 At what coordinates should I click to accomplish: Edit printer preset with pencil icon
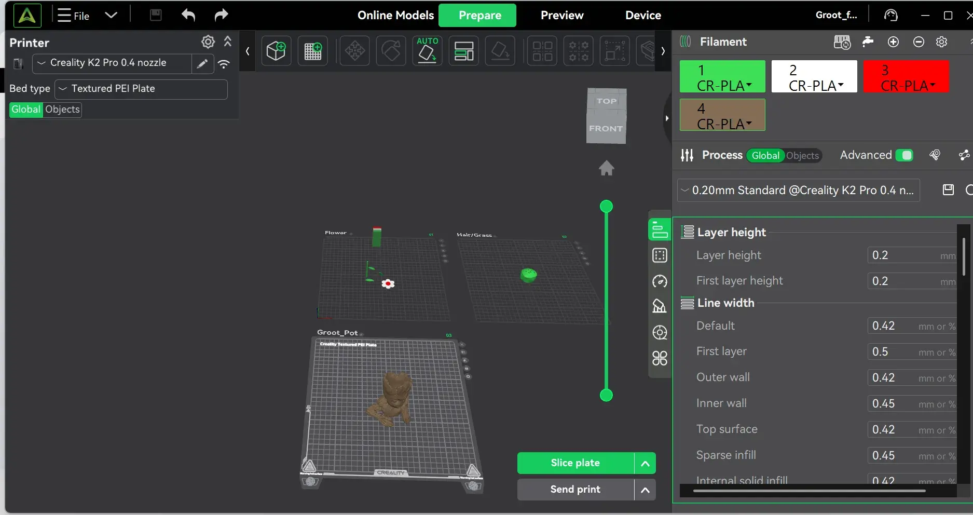(202, 63)
